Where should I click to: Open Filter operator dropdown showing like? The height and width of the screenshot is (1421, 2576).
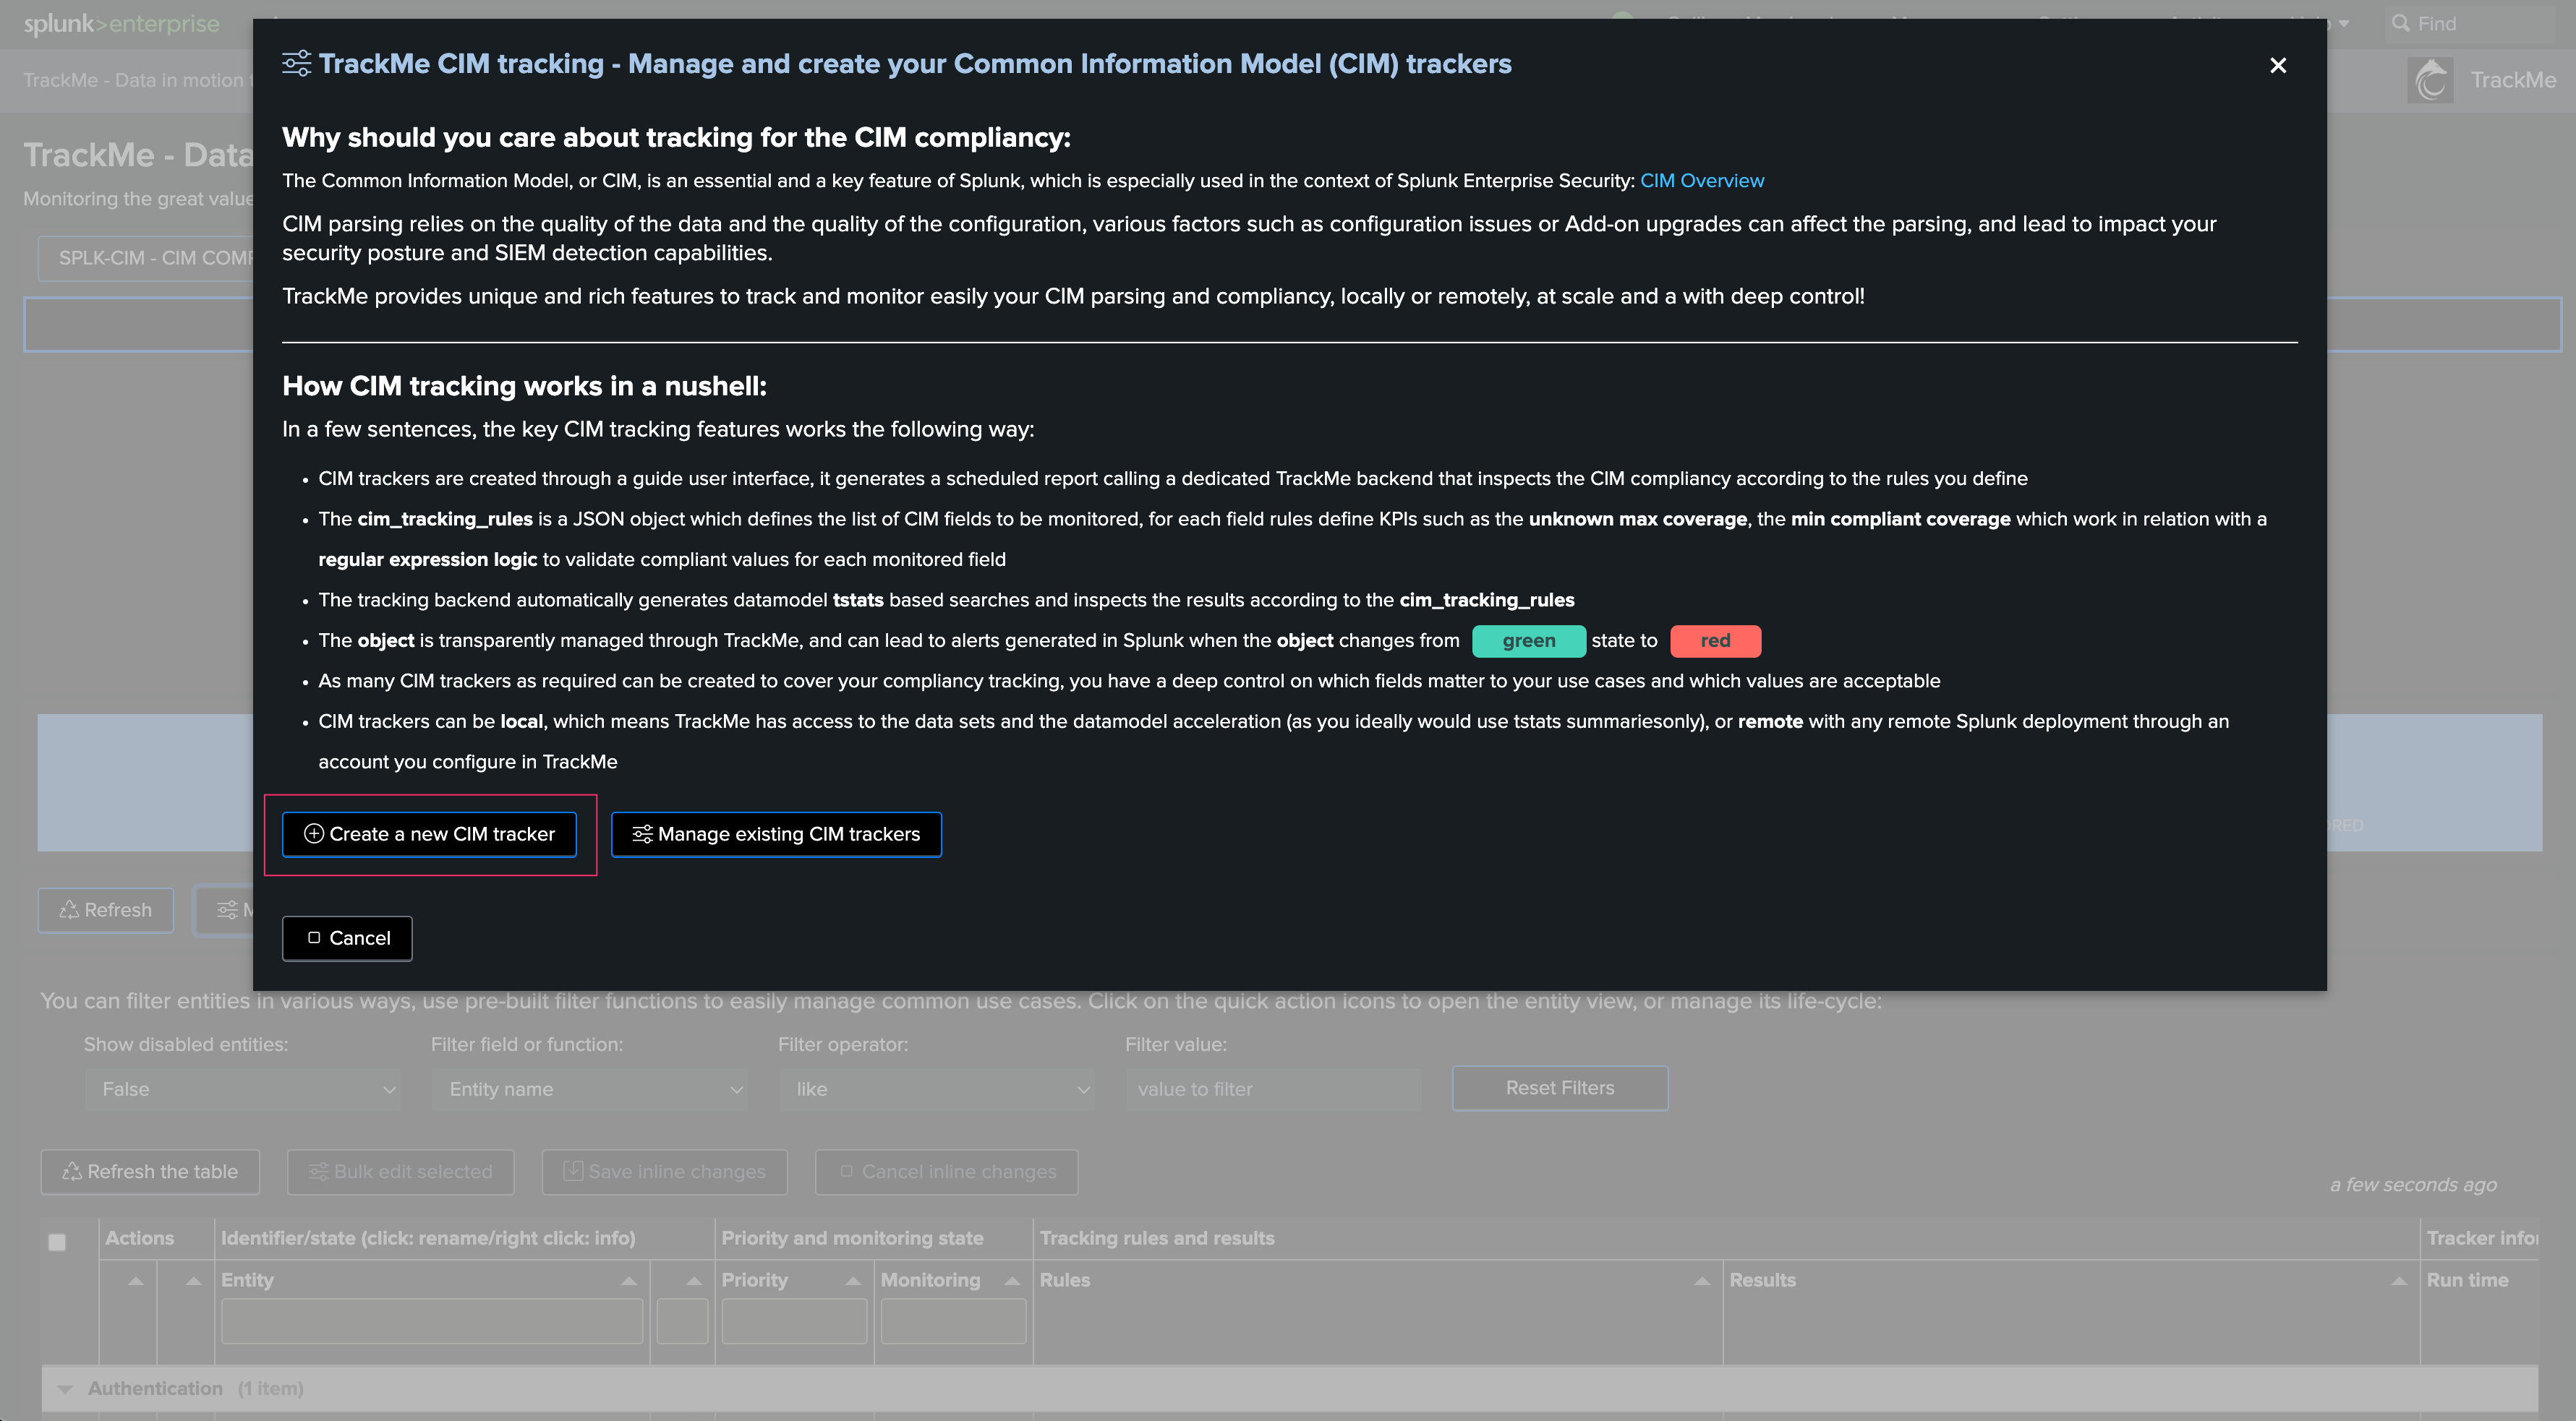pos(937,1089)
